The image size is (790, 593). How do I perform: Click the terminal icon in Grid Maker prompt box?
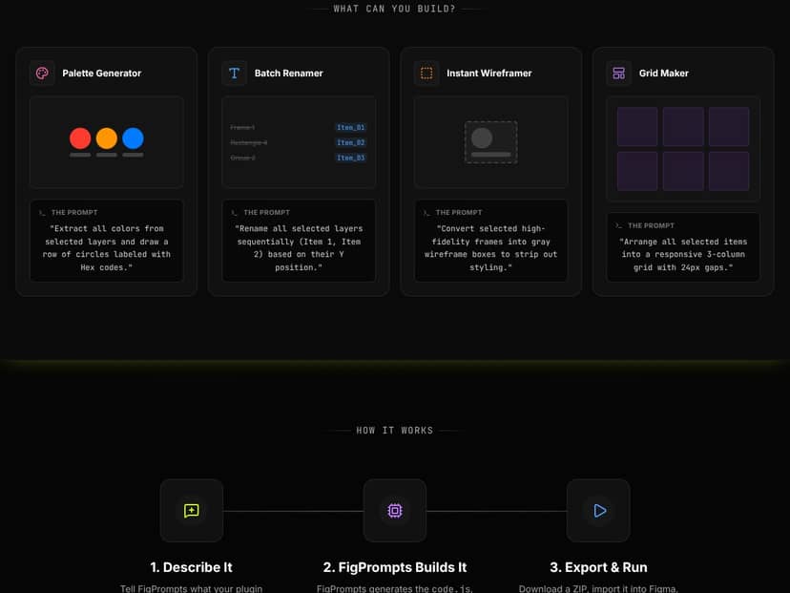click(x=617, y=225)
